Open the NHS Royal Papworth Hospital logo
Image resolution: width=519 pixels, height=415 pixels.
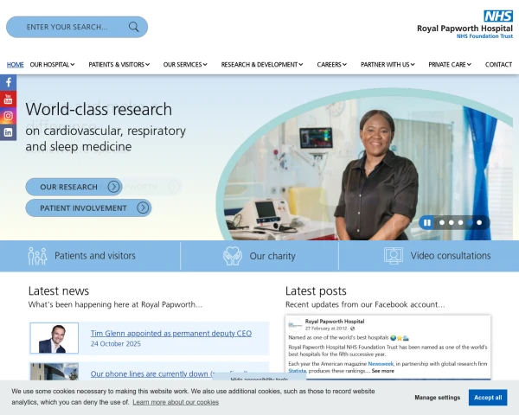tap(465, 24)
